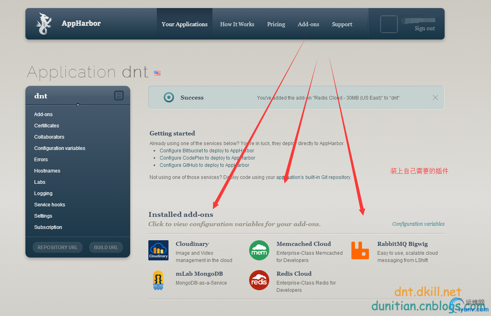Open the dnt panel list icon

pyautogui.click(x=119, y=96)
